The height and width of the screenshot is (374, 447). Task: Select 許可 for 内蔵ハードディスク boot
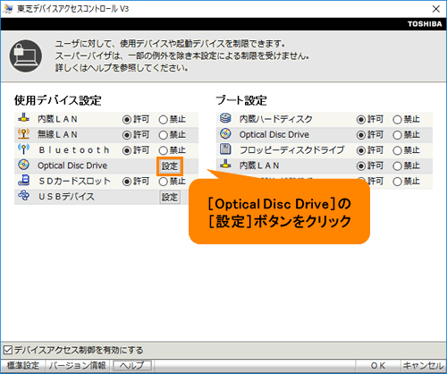click(361, 120)
